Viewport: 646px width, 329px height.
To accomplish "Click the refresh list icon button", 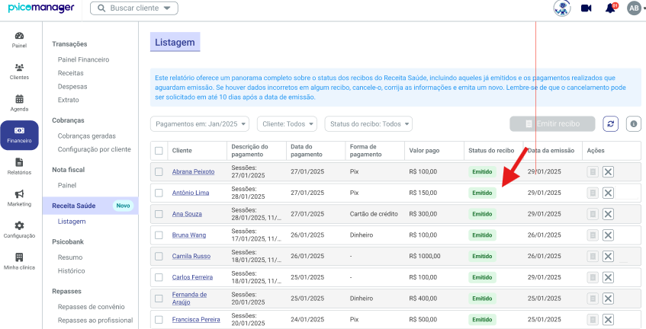I will [x=611, y=124].
